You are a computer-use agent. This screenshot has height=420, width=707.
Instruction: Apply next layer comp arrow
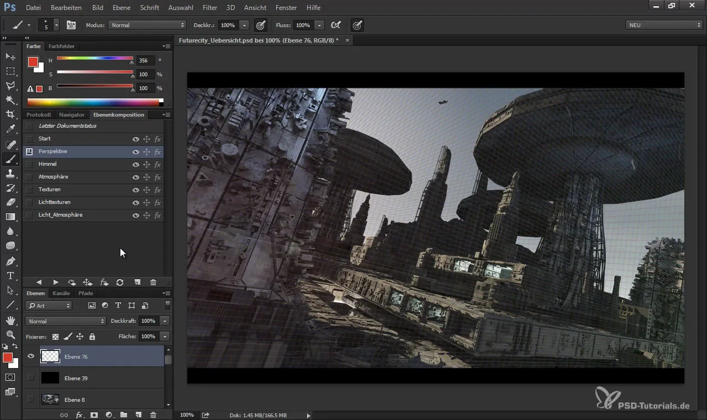56,282
